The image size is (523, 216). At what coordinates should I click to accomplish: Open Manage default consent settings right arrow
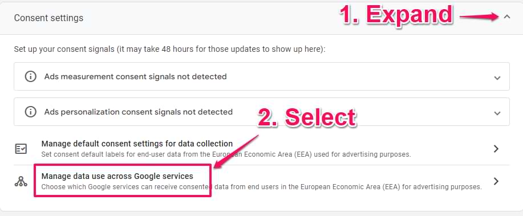point(496,149)
